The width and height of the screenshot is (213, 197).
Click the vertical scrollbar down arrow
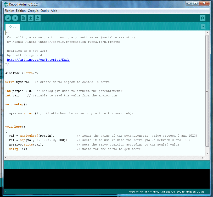tap(208, 153)
